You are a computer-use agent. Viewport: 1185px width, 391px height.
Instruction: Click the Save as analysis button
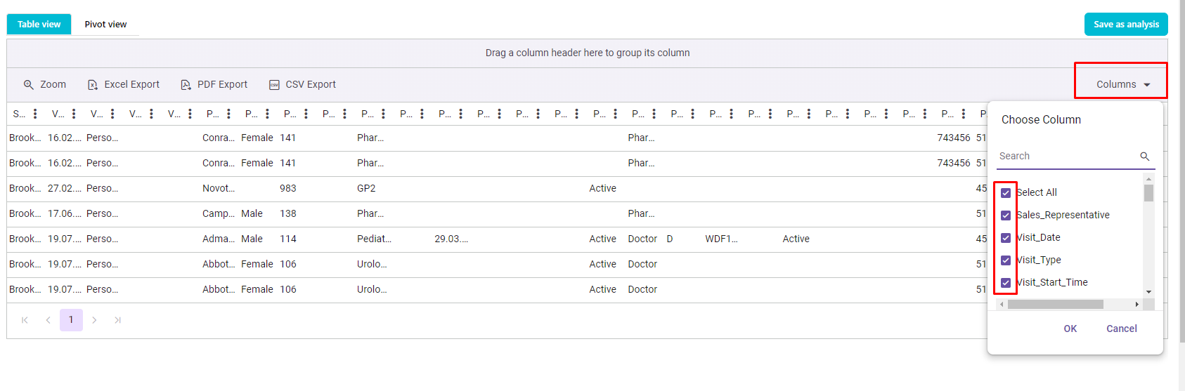(x=1126, y=25)
